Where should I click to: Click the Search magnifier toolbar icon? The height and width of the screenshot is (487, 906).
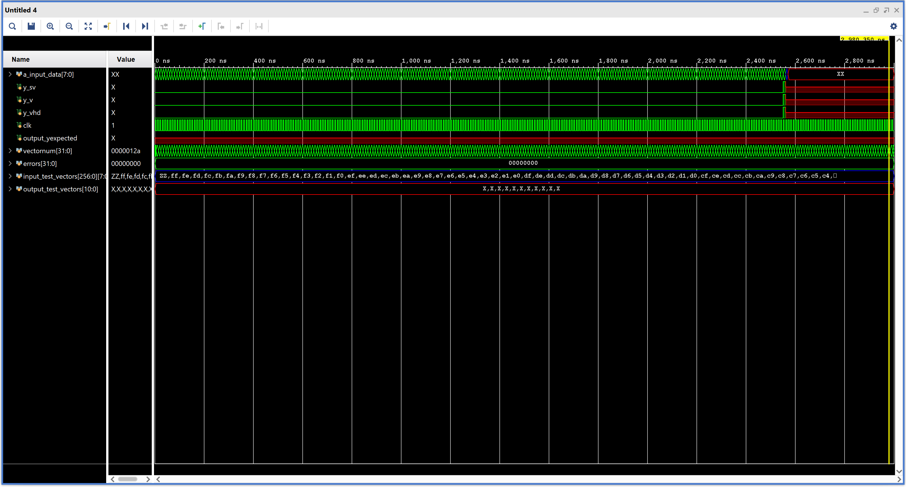[12, 26]
